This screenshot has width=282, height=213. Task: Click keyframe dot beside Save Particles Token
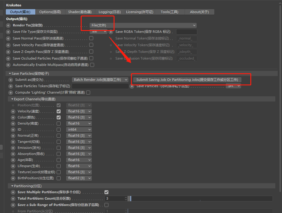11,86
